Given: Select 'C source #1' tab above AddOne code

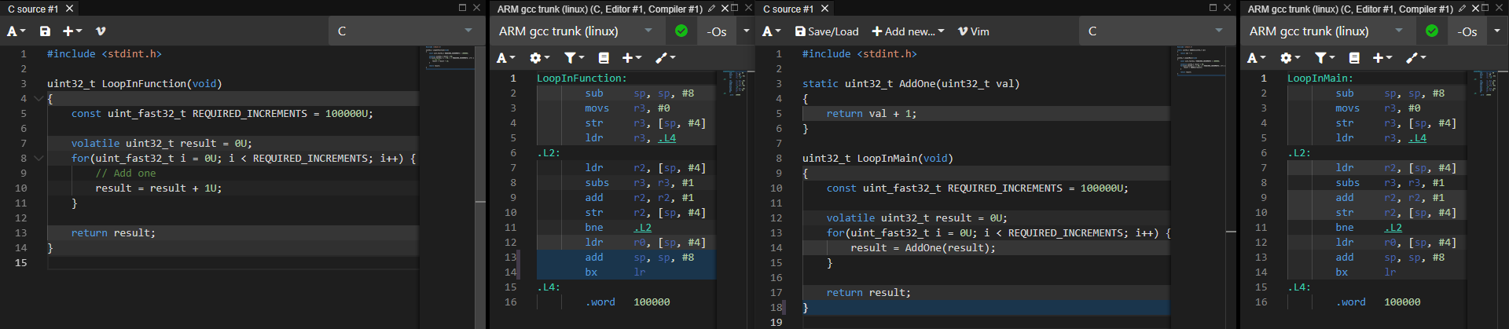Looking at the screenshot, I should coord(788,9).
